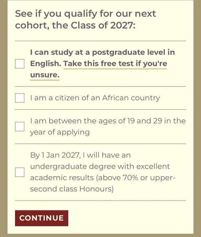Click the "undergraduate degree with excellent" text line
Viewport: 201px width, 237px height.
pyautogui.click(x=100, y=167)
